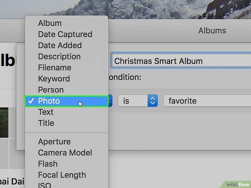Viewport: 251px width, 188px height.
Task: Select Aperture from the camera options
Action: coord(54,142)
